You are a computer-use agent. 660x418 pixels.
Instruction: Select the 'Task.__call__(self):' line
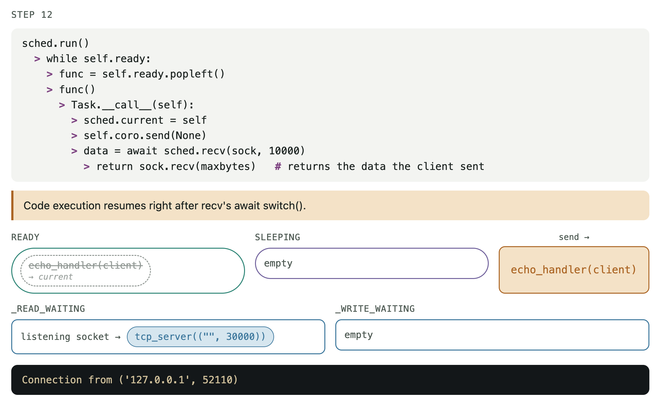(132, 105)
